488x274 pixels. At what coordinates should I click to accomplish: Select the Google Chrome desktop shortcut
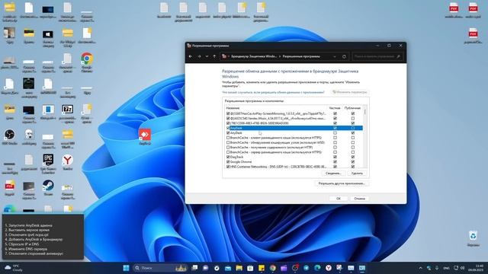pyautogui.click(x=87, y=62)
